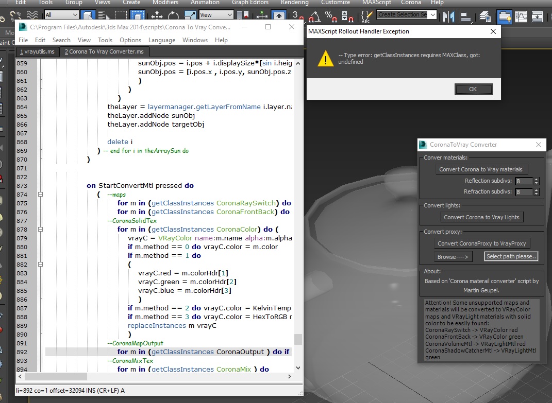Click the editor horizontal scrollbar thumb

56,376
